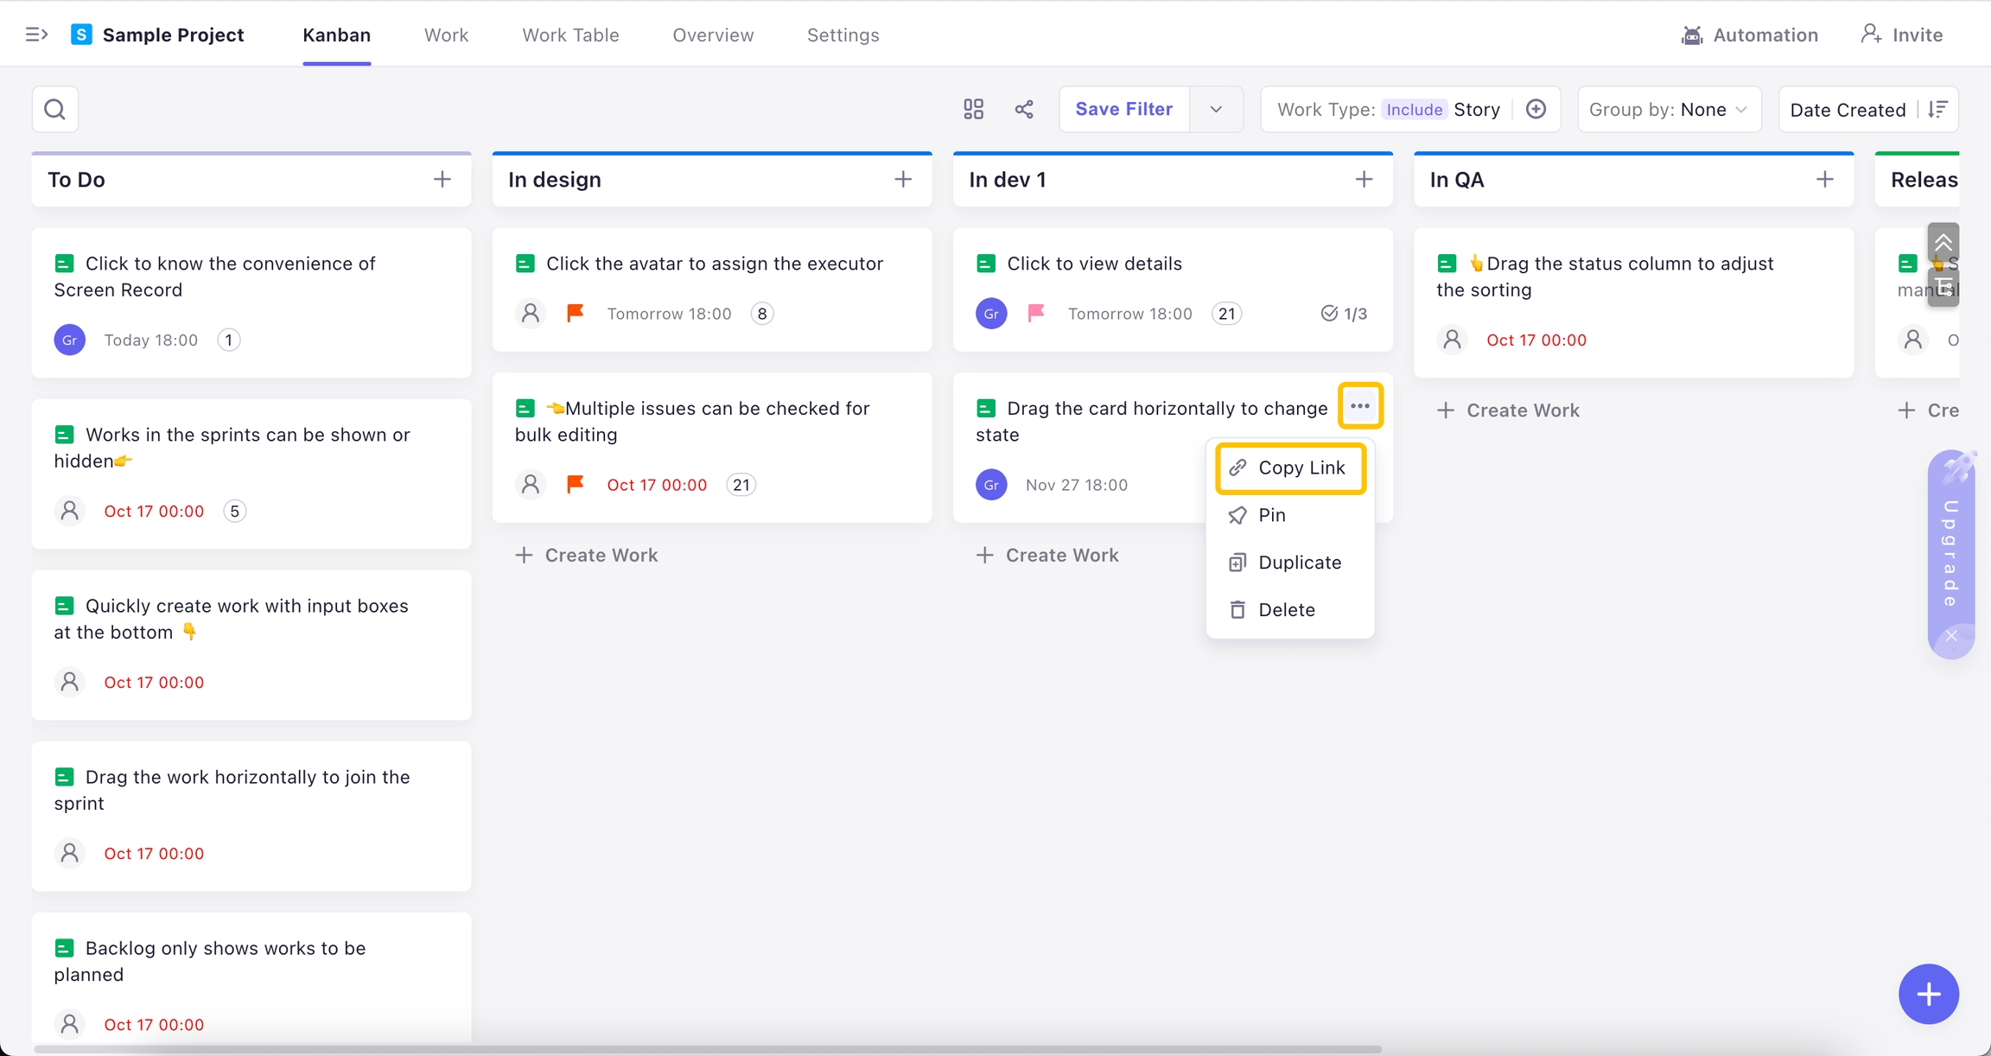Click the subtask 1/3 checkmark indicator
The height and width of the screenshot is (1056, 1991).
pyautogui.click(x=1344, y=314)
